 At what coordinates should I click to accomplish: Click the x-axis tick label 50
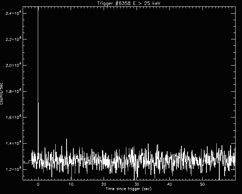pos(202,184)
